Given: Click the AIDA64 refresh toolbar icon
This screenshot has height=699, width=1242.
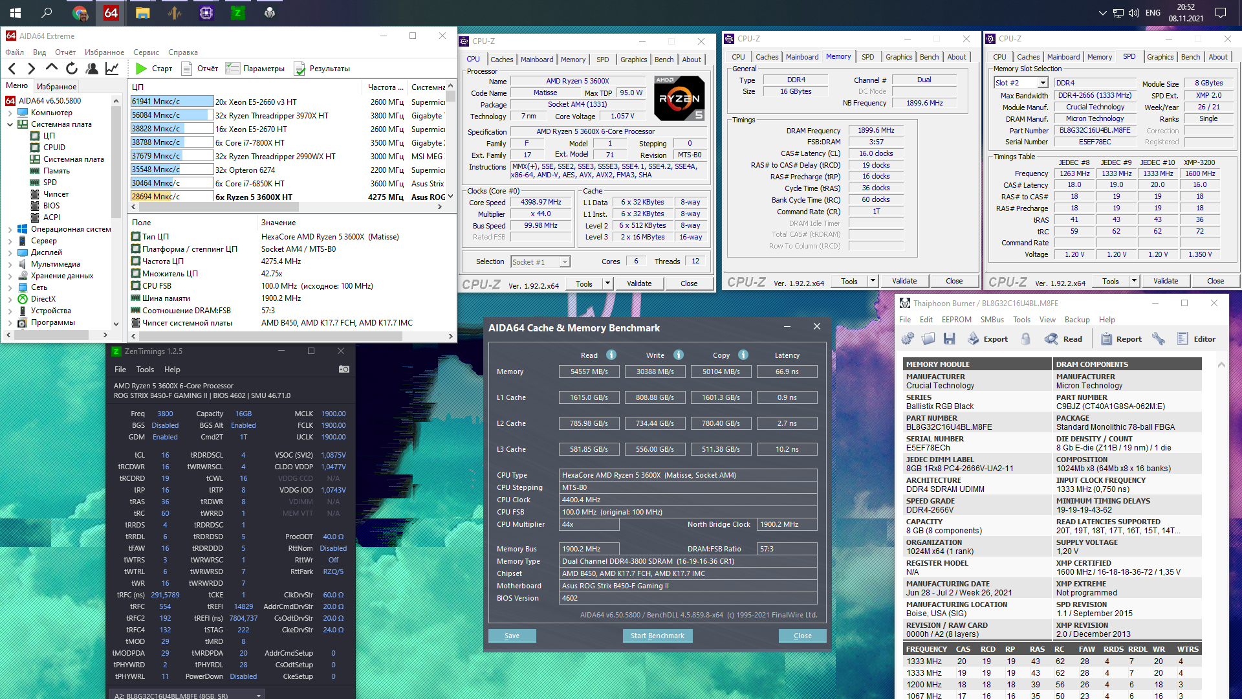Looking at the screenshot, I should pos(72,69).
